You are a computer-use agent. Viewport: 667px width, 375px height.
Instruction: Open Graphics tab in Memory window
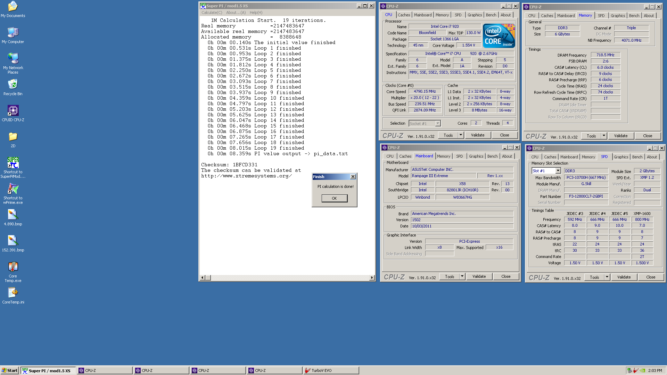(618, 16)
